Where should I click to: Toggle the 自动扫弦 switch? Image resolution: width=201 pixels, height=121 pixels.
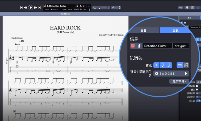tap(198, 97)
